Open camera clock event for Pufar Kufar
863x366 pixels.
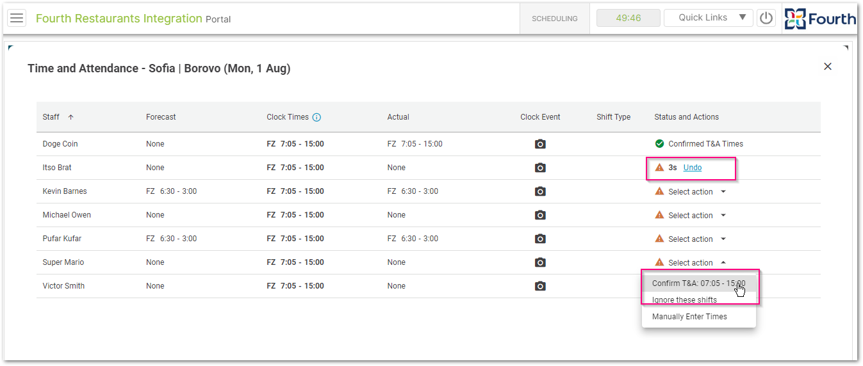coord(540,239)
